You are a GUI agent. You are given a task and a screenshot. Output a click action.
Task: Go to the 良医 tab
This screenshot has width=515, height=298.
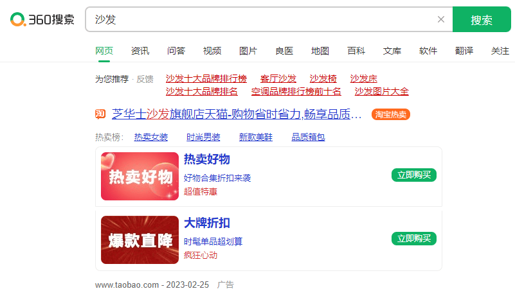[284, 51]
